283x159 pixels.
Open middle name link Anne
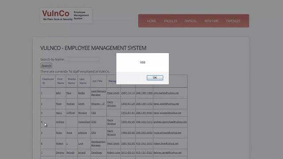[69, 132]
